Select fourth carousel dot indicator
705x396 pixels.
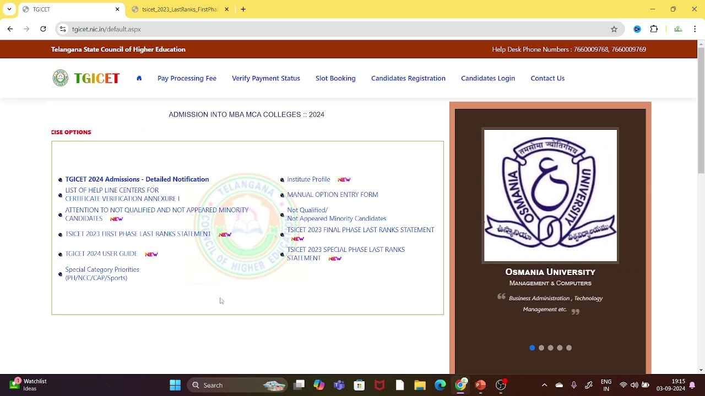(560, 348)
